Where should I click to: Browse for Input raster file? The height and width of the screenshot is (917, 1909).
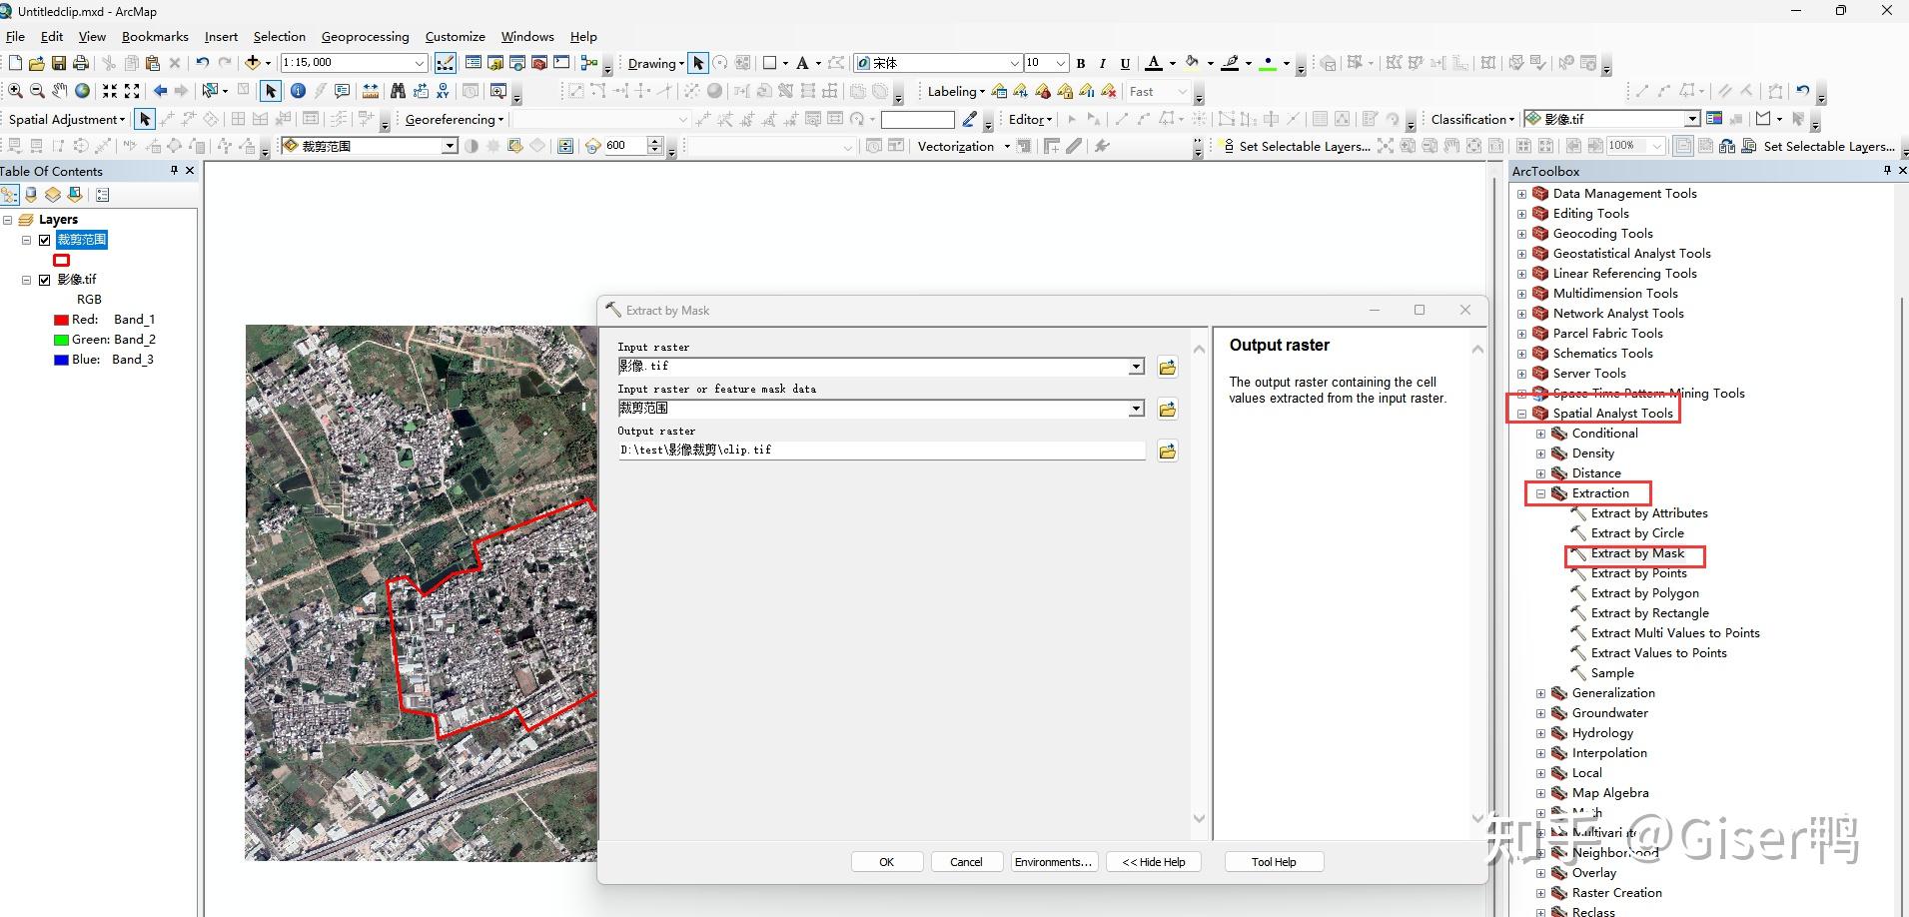pyautogui.click(x=1167, y=368)
